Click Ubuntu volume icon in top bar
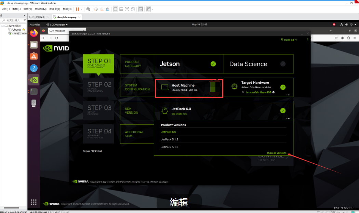Viewport: 359px width, 213px height. [346, 25]
